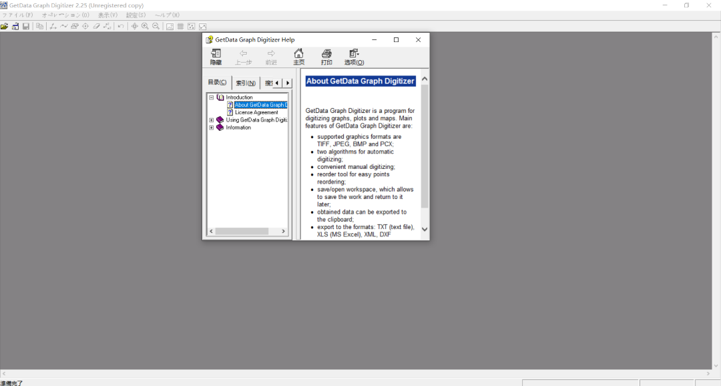Click the help content vertical scrollbar down arrow

pos(425,229)
